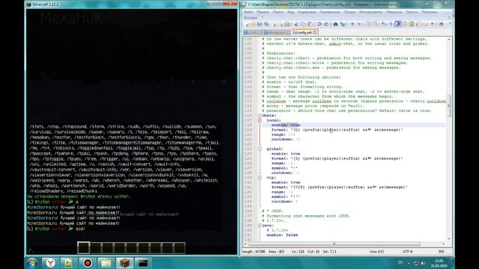Toggle word wrap toolbar icon
The width and height of the screenshot is (479, 269).
[x=384, y=24]
